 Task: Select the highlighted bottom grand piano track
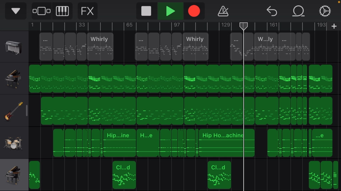[14, 175]
